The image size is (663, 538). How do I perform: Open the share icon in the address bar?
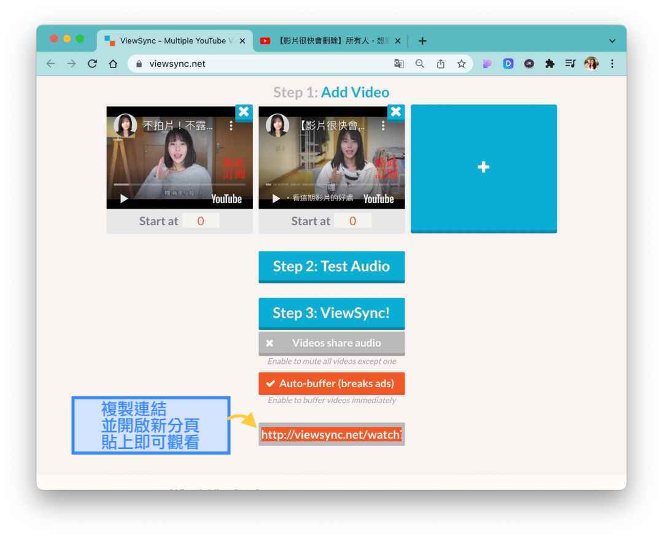[440, 63]
